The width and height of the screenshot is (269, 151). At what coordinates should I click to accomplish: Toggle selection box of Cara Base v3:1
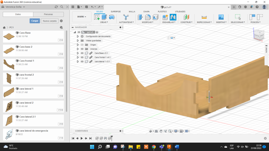click(x=87, y=53)
